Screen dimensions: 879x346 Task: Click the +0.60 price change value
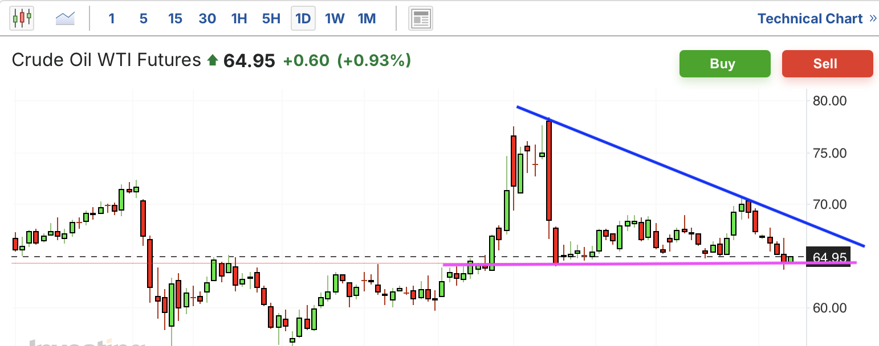click(306, 60)
